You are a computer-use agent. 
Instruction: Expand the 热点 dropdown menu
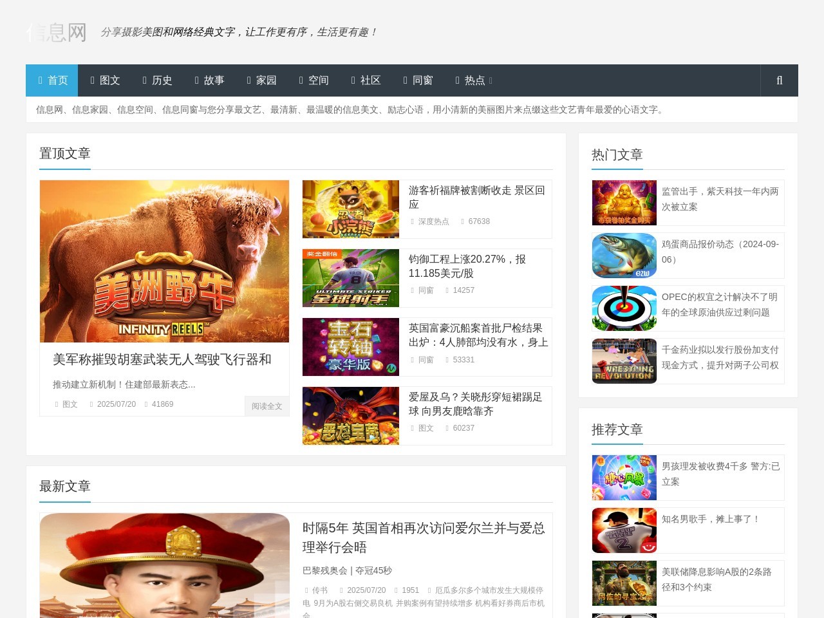pos(473,80)
